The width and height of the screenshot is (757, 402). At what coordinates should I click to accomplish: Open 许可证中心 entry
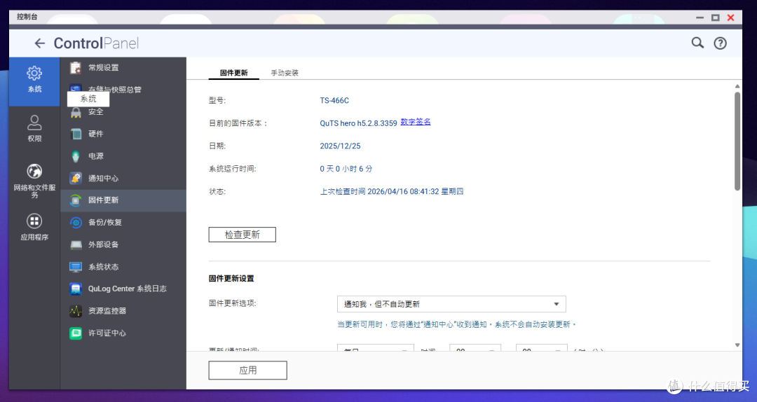pyautogui.click(x=123, y=333)
